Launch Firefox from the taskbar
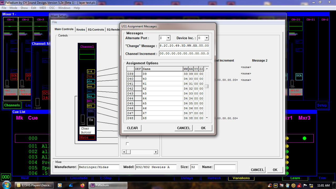The image size is (336, 189). [x=82, y=185]
